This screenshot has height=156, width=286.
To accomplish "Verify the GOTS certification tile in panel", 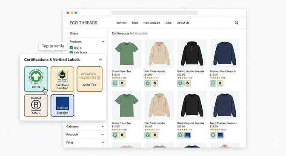I will click(x=36, y=79).
